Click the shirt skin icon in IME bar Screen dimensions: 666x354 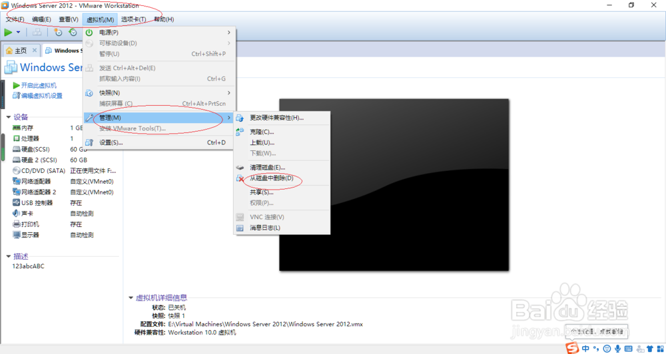coord(650,349)
